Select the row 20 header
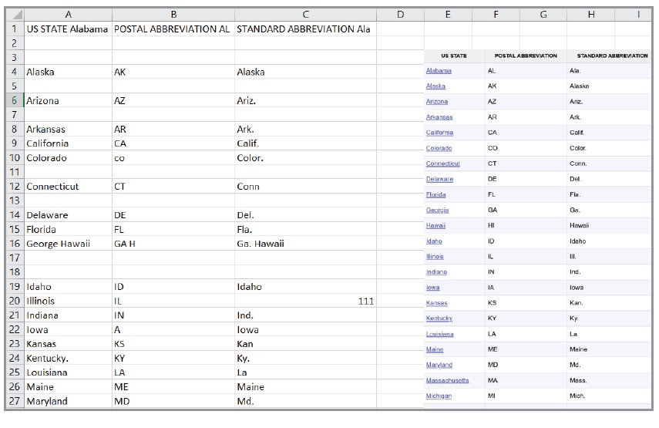659x428 pixels. [15, 301]
